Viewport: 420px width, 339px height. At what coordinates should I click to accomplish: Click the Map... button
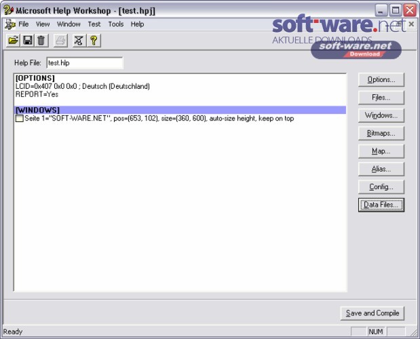(x=381, y=151)
